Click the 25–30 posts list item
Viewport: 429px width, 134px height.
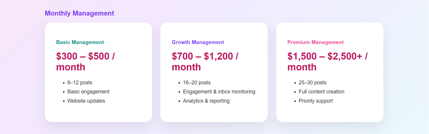coord(312,83)
